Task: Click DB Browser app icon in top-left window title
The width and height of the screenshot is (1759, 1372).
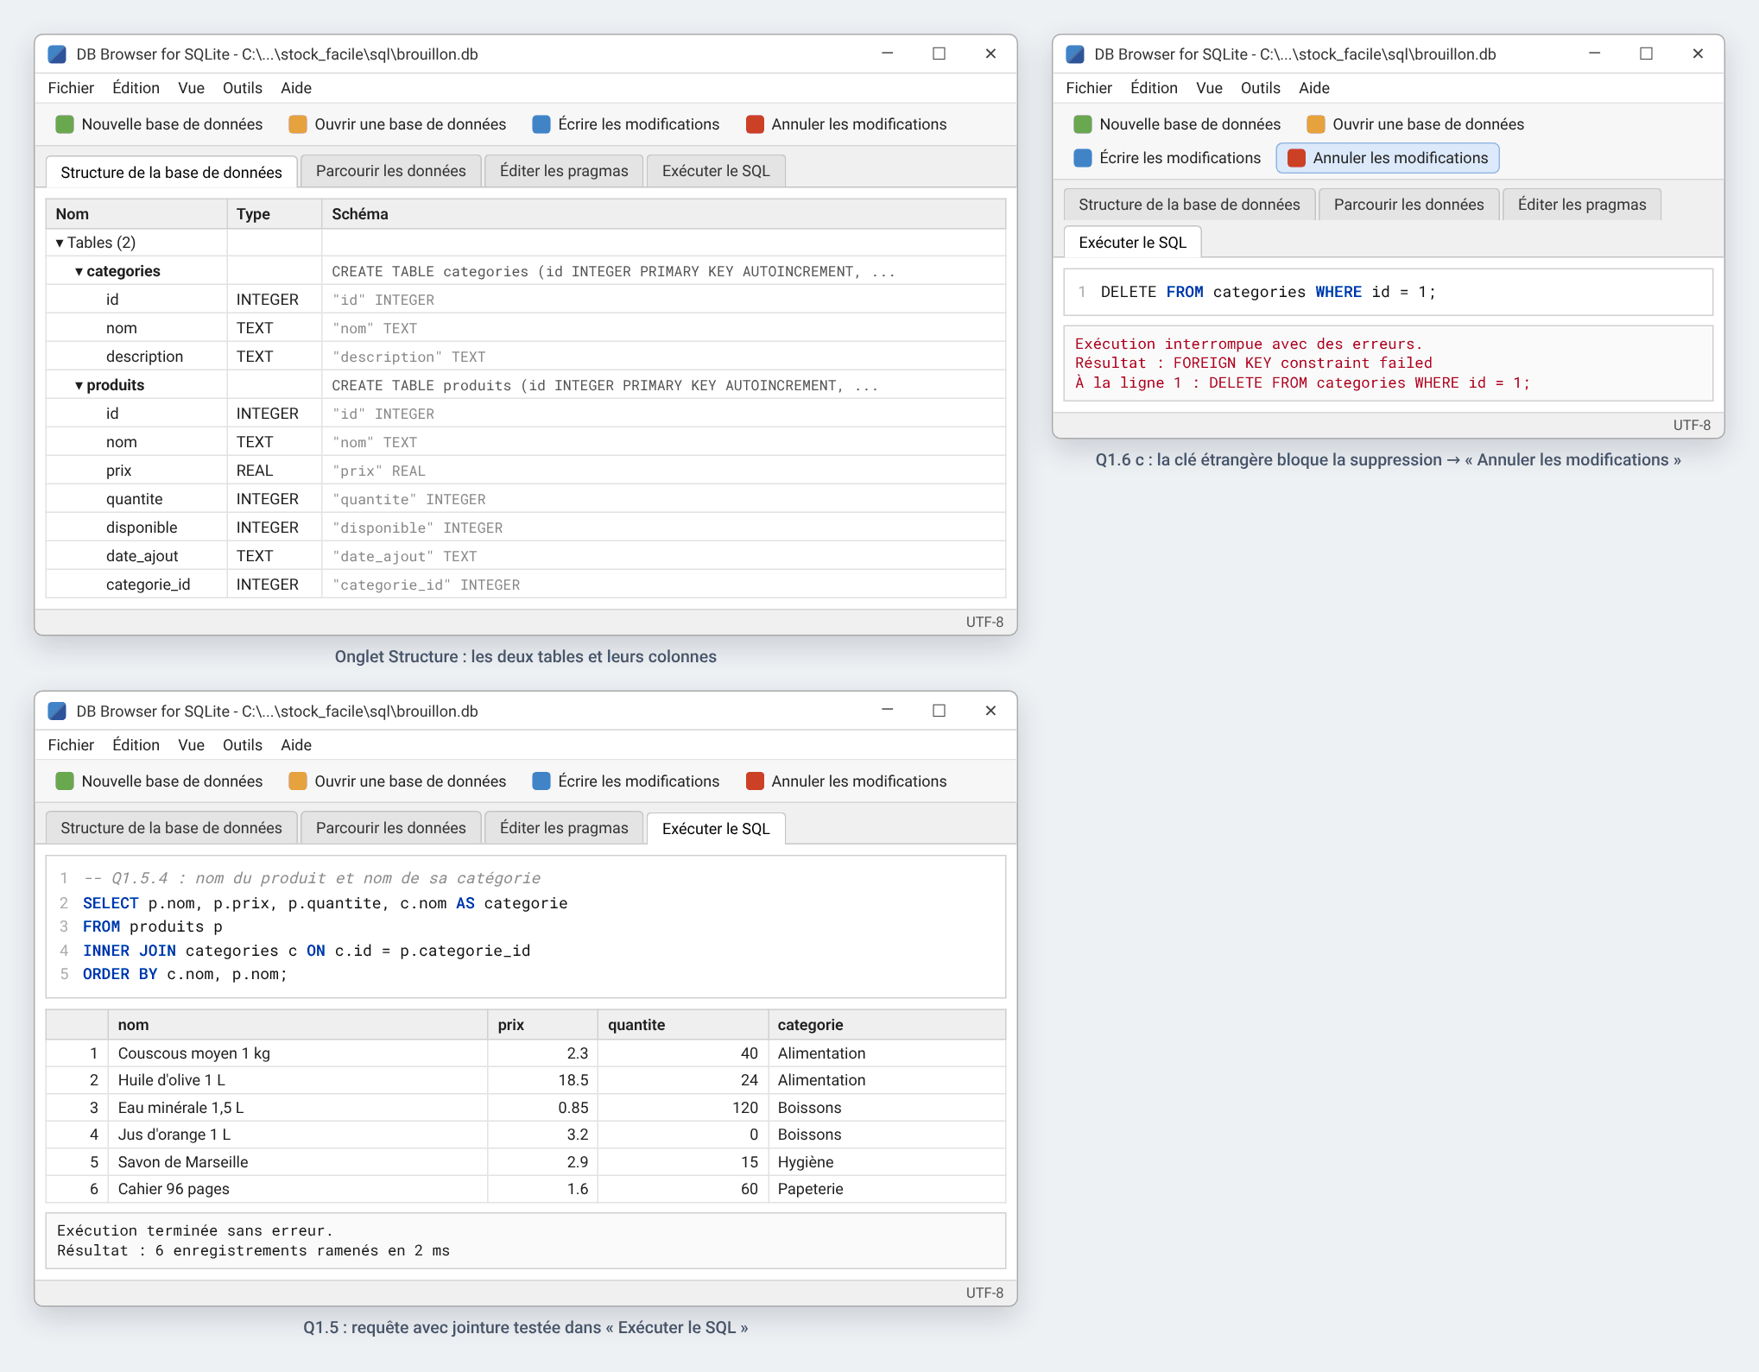Action: tap(57, 54)
